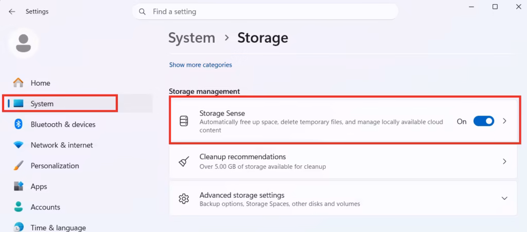
Task: Click the Storage breadcrumb title
Action: coord(263,38)
